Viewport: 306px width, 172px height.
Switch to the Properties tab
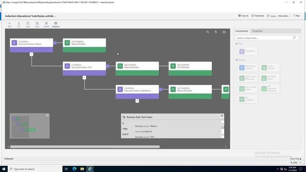coord(257,31)
